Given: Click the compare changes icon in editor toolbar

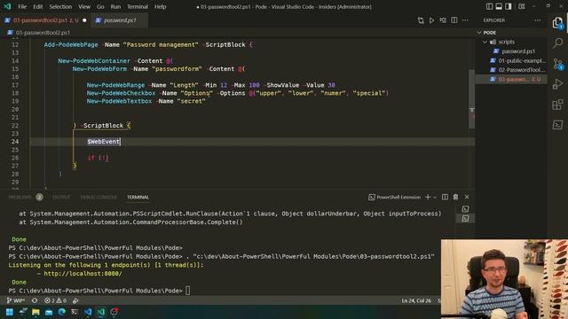Looking at the screenshot, I should click(421, 20).
